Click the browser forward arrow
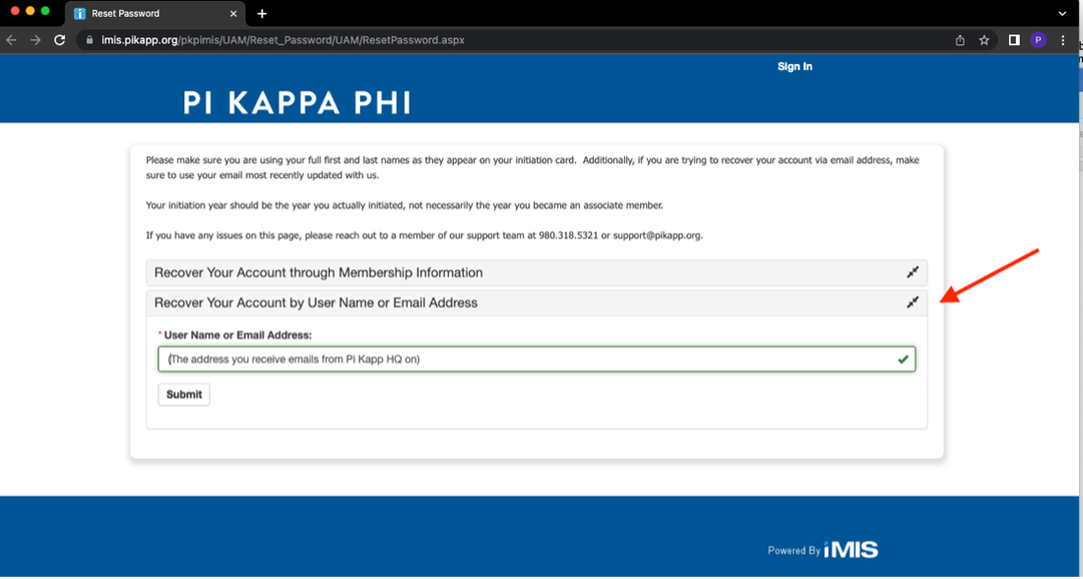 pos(35,40)
